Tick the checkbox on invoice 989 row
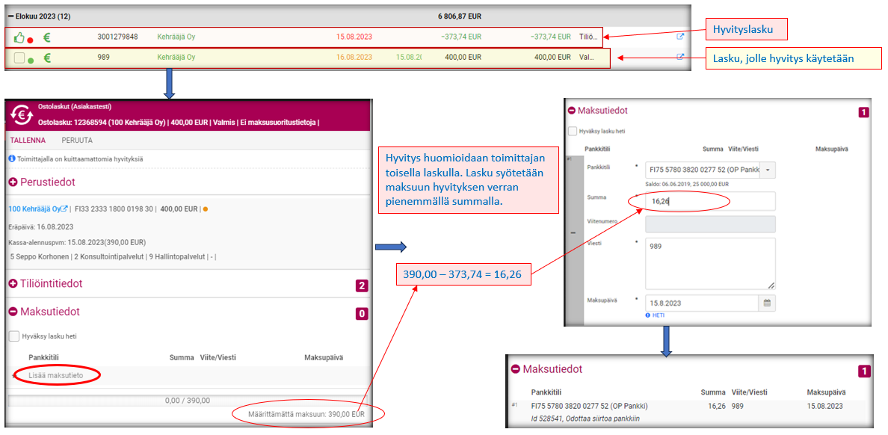Image resolution: width=888 pixels, height=435 pixels. click(x=19, y=58)
